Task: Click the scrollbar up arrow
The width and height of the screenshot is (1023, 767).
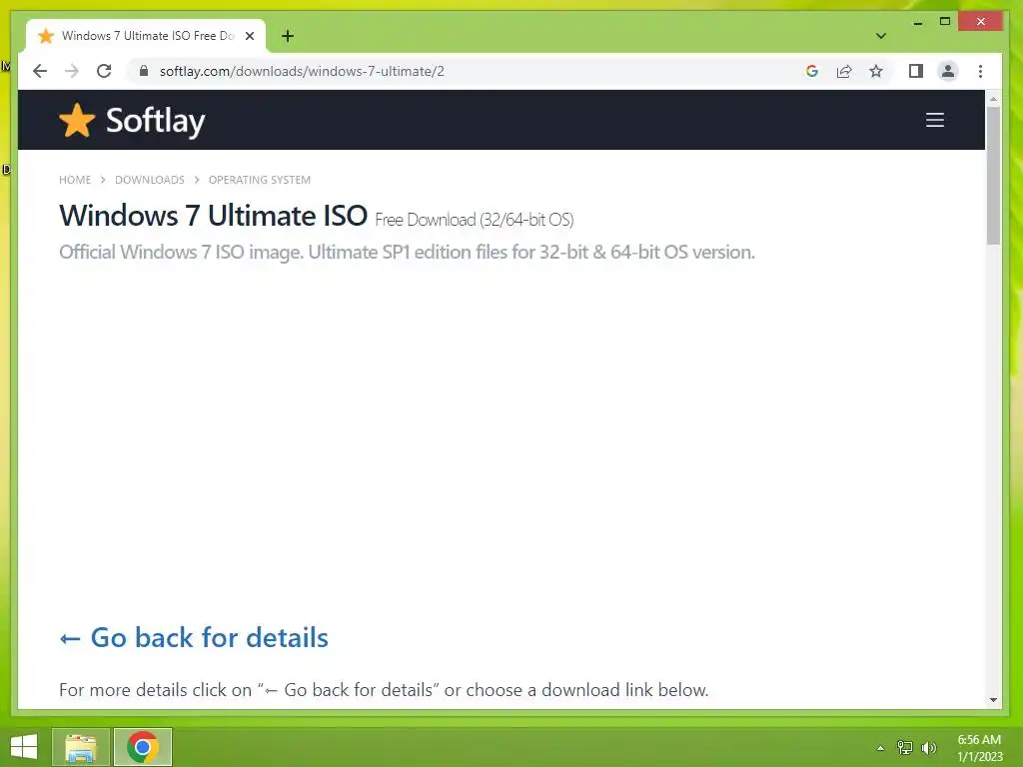Action: [x=993, y=99]
